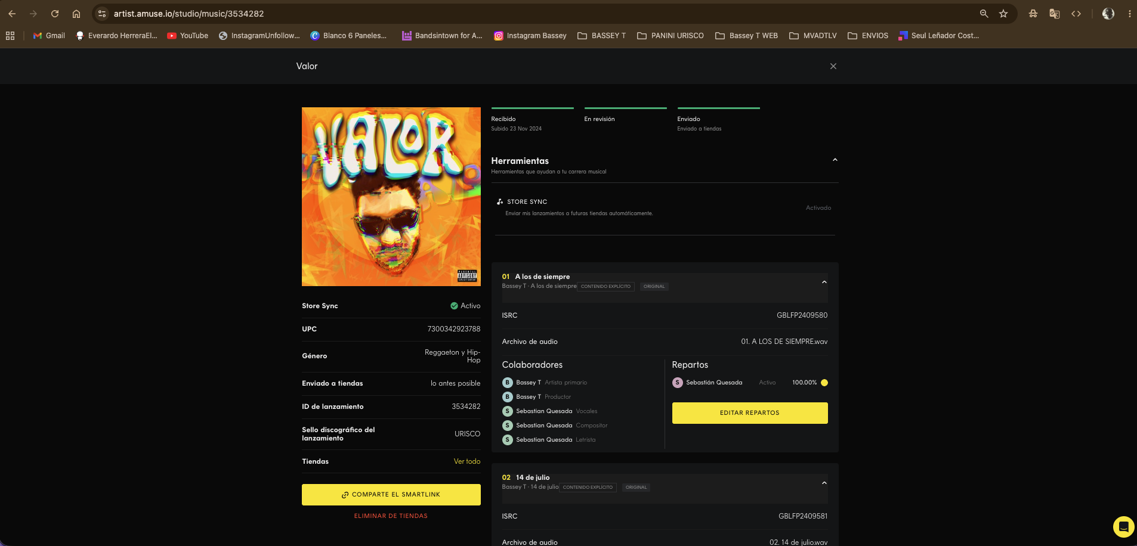Image resolution: width=1137 pixels, height=546 pixels.
Task: Click the green Activo check icon
Action: pos(454,306)
